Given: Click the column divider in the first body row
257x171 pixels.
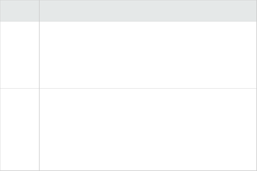Looking at the screenshot, I should click(x=39, y=55).
